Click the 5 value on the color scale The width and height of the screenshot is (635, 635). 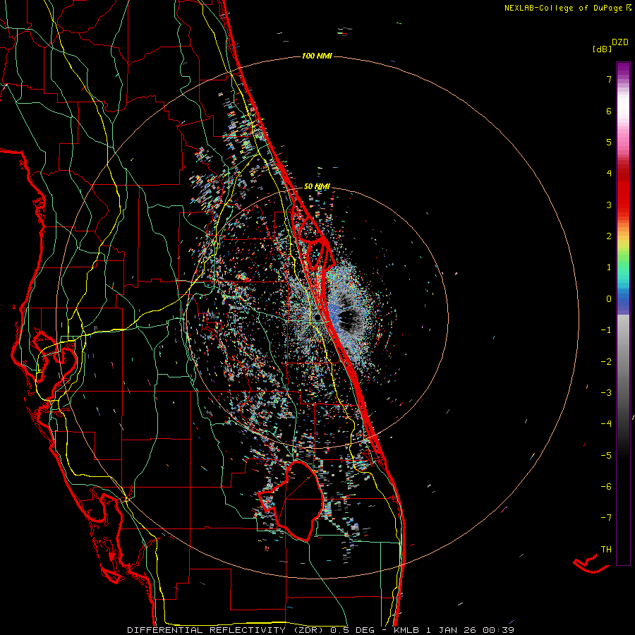coord(609,142)
